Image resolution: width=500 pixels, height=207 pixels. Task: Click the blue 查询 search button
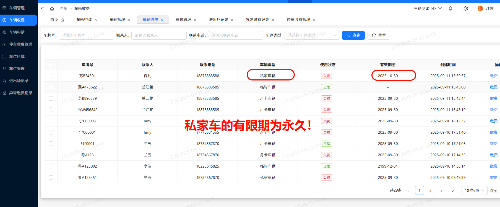click(353, 35)
